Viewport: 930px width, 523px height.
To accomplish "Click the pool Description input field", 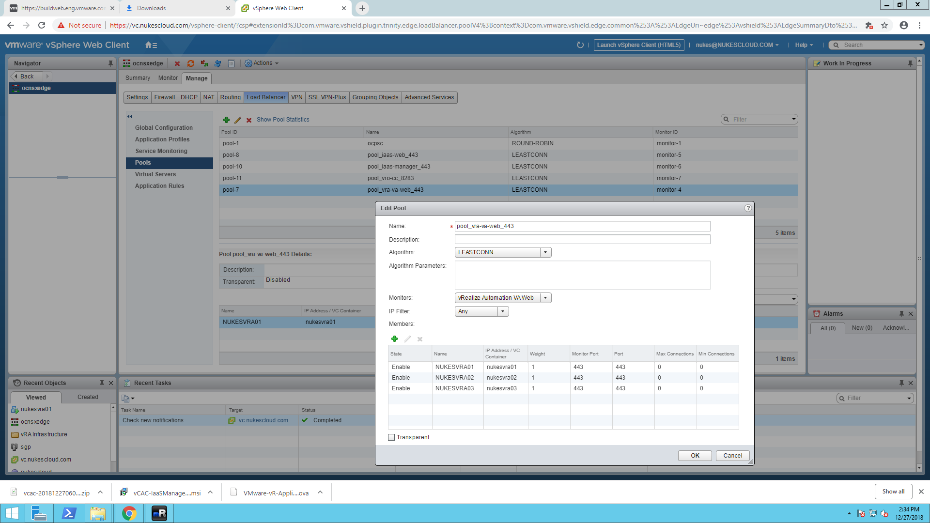I will tap(582, 239).
